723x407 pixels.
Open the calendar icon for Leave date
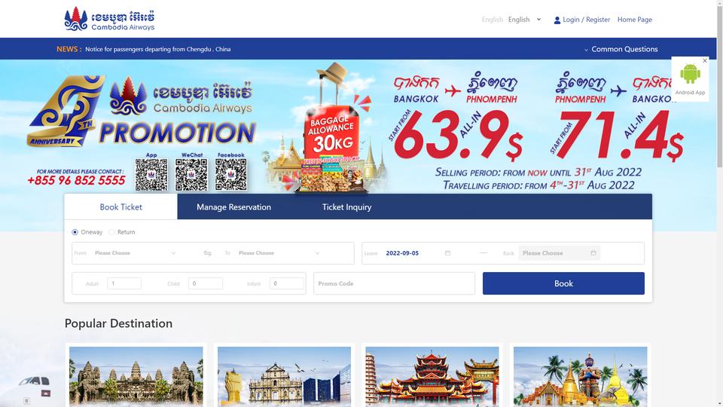447,253
